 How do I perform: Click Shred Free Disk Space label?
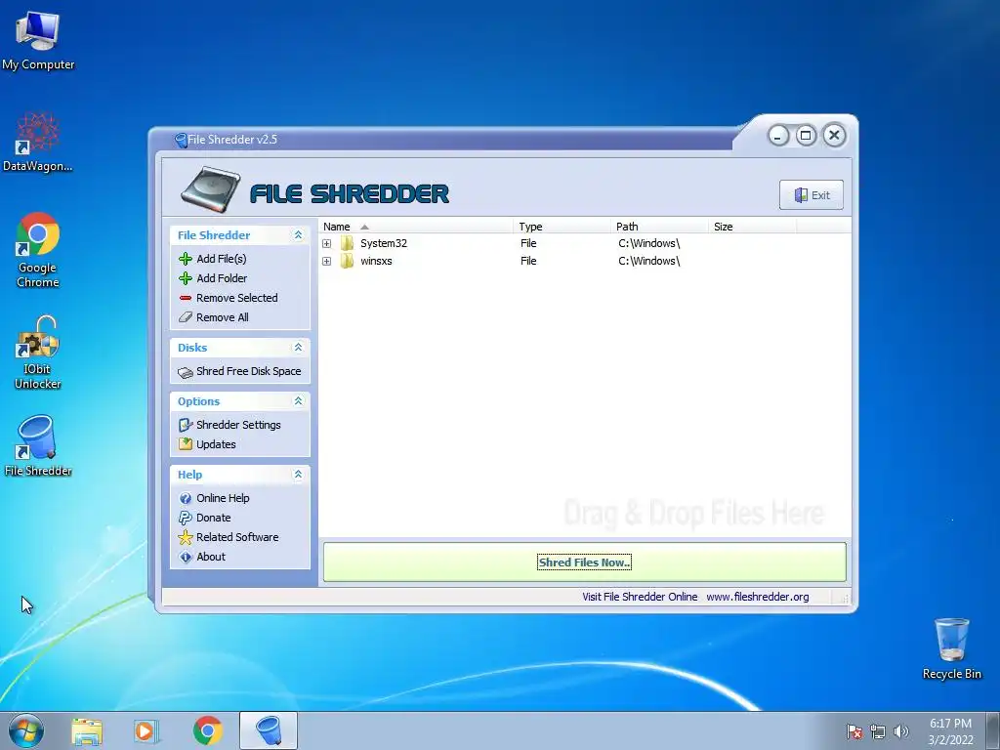[x=249, y=371]
